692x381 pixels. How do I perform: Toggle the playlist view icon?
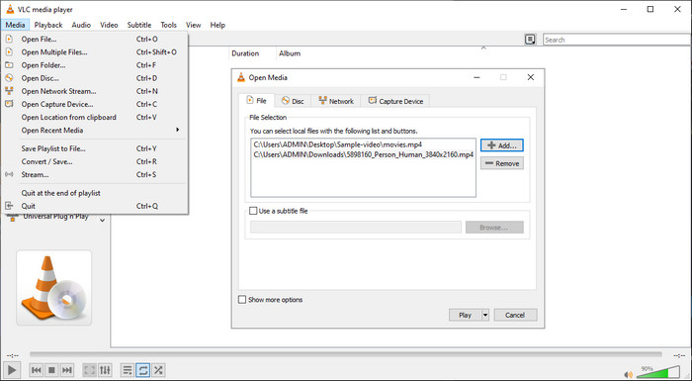point(128,370)
